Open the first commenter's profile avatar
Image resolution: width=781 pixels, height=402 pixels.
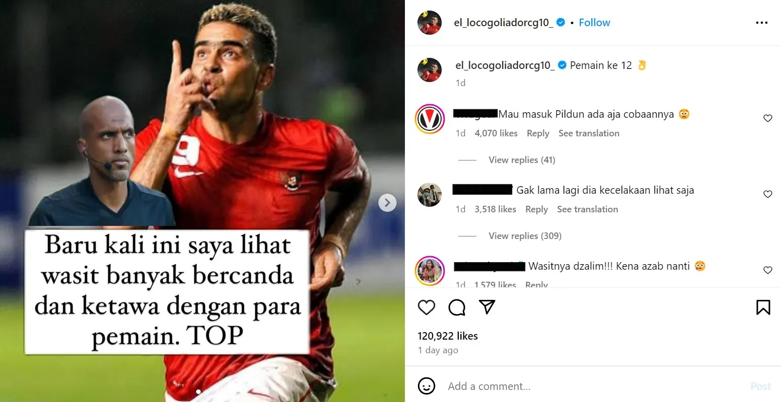(430, 119)
